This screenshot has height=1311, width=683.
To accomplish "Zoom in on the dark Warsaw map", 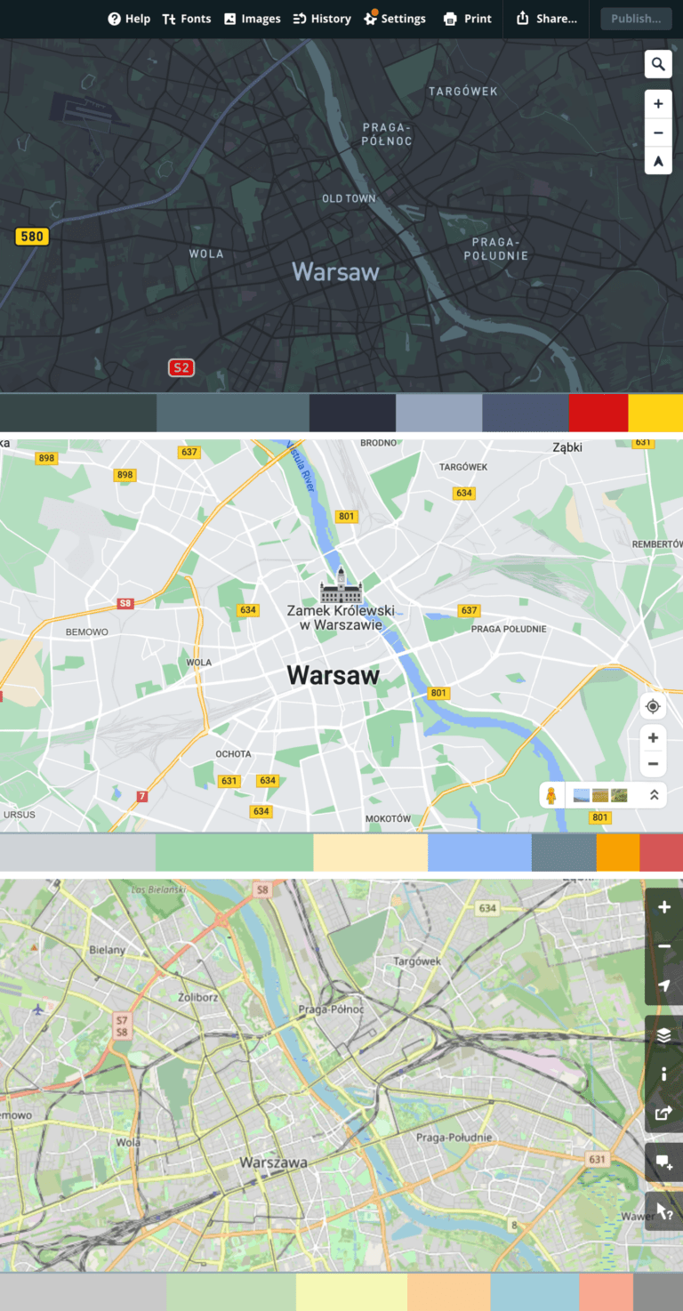I will [x=658, y=104].
